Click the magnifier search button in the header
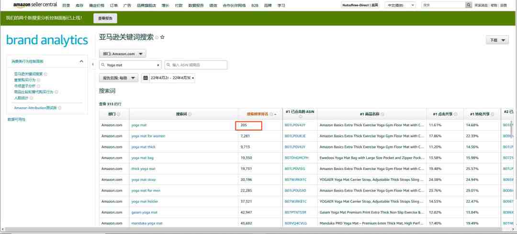 click(x=469, y=5)
